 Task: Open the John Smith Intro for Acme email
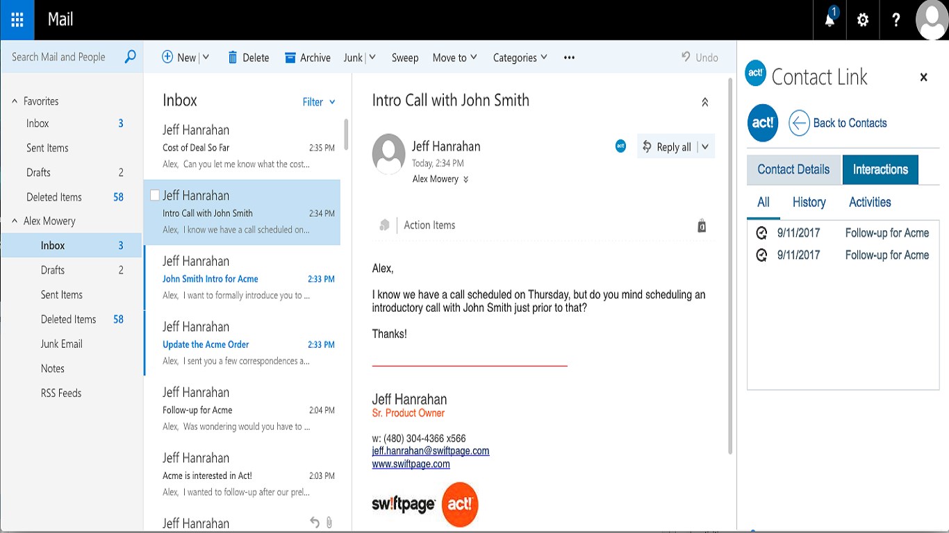point(242,278)
